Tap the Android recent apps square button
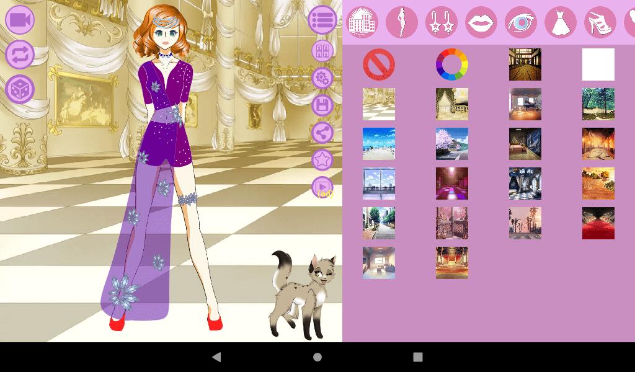This screenshot has height=372, width=635. click(418, 356)
